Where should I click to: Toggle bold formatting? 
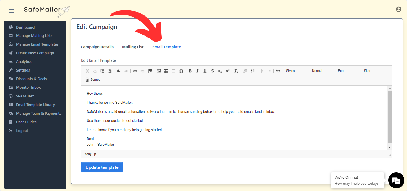[x=190, y=71]
